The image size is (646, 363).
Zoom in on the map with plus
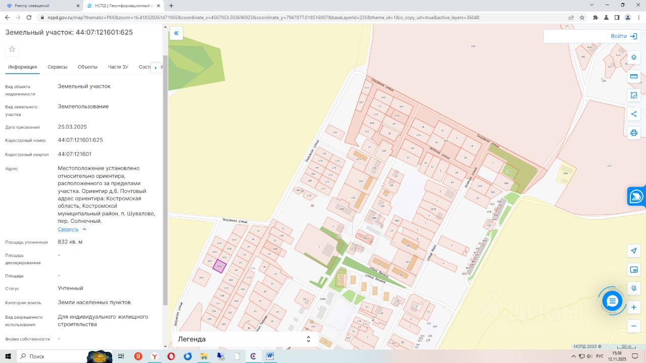(x=634, y=307)
